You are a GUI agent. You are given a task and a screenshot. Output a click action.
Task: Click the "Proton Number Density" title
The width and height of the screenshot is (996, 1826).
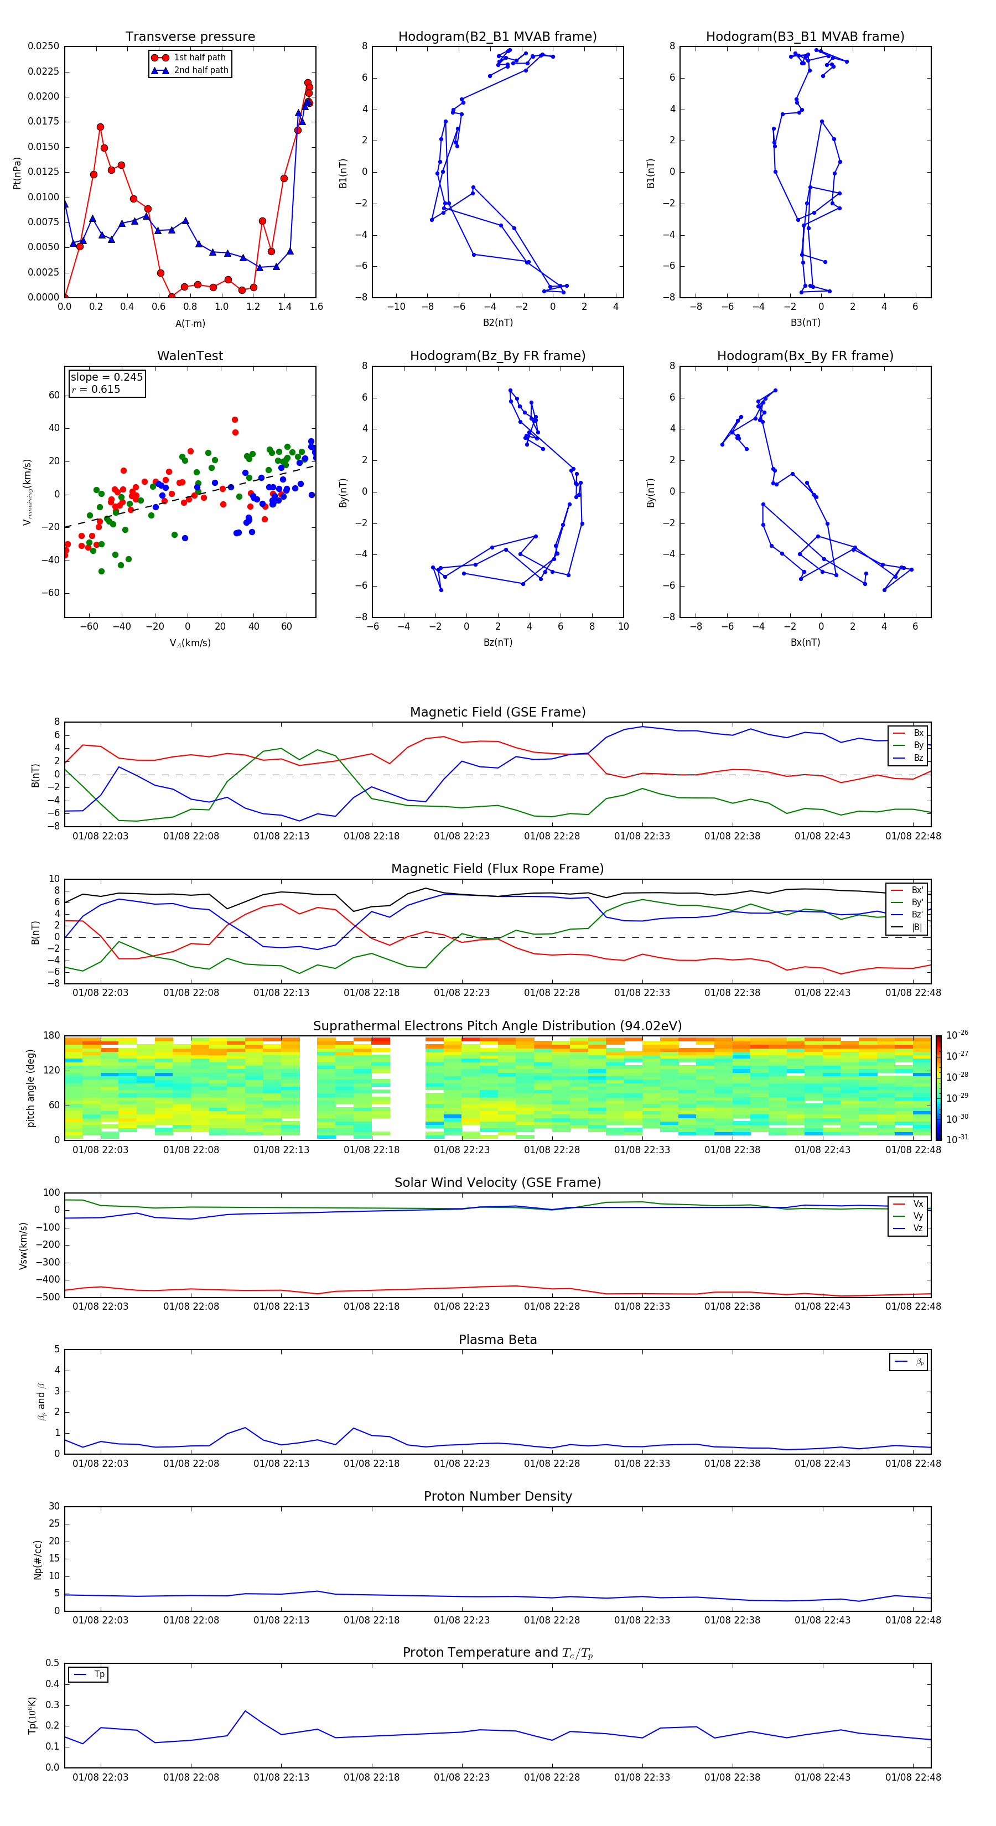point(497,1496)
